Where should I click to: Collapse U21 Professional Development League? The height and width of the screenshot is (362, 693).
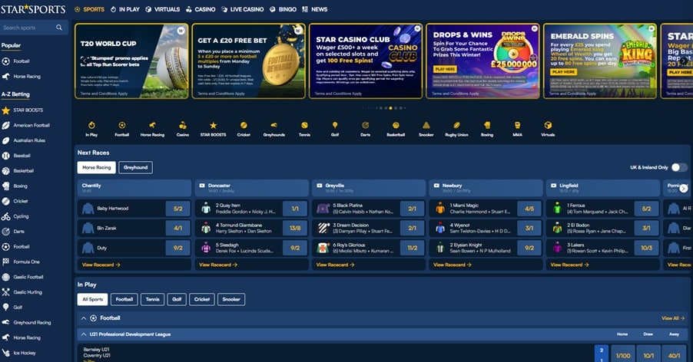click(83, 334)
